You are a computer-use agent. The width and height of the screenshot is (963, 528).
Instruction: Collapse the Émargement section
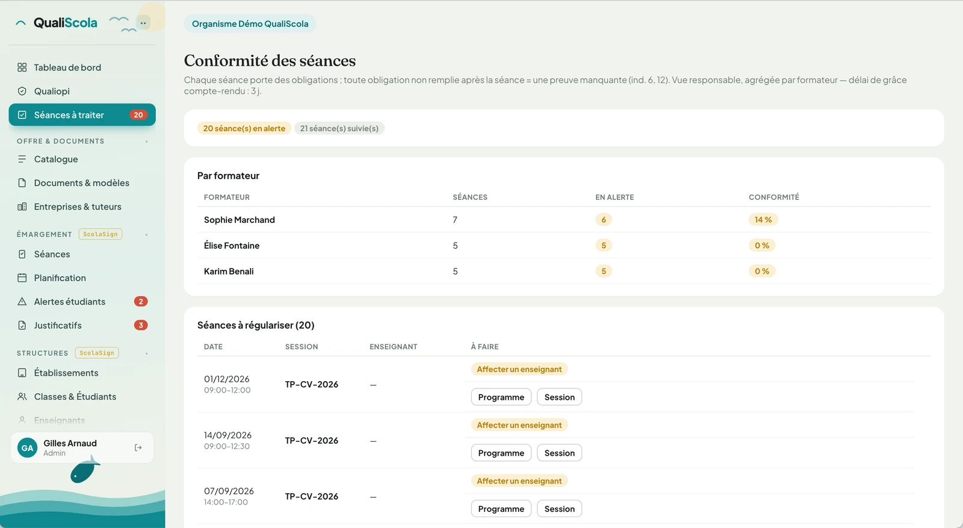pyautogui.click(x=146, y=235)
